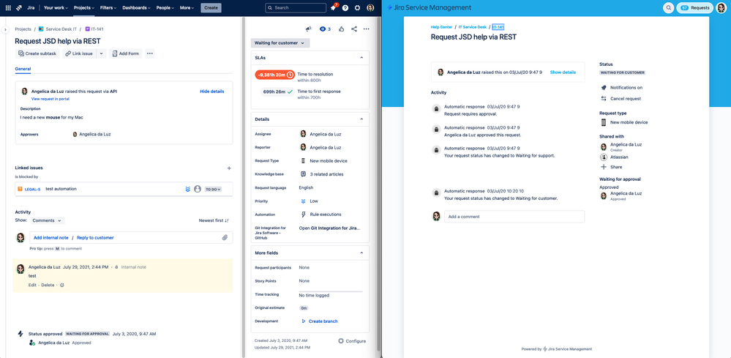
Task: Click the Help Center breadcrumb link
Action: (441, 27)
